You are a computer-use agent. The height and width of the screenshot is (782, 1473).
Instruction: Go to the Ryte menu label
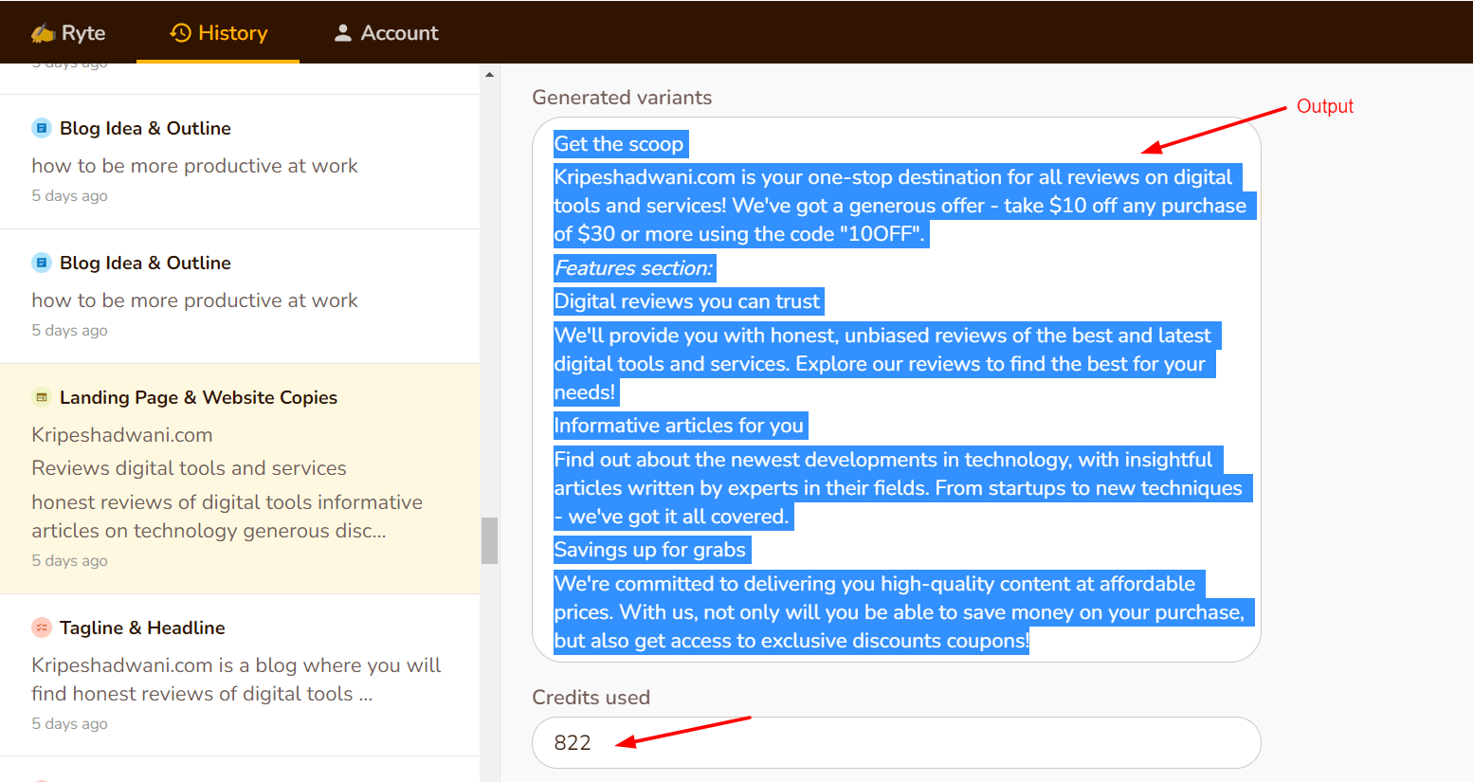click(83, 33)
